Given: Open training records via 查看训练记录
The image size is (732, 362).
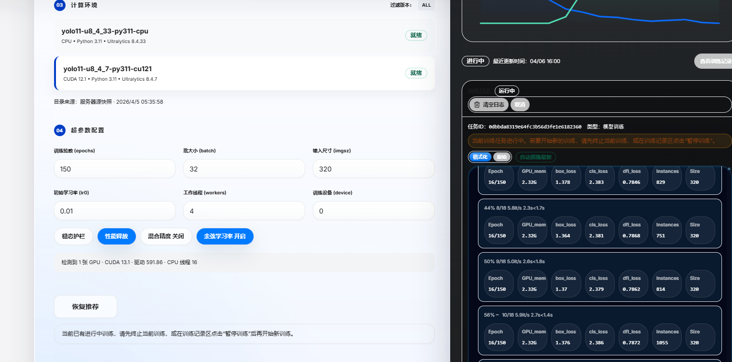Looking at the screenshot, I should [x=714, y=61].
